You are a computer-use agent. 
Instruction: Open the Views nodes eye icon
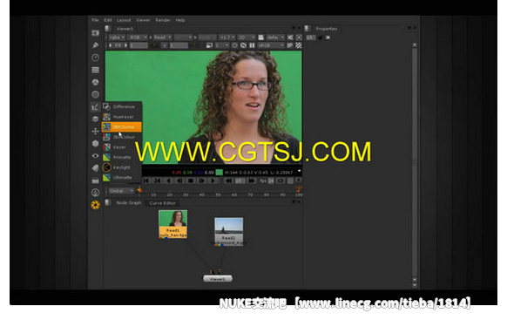point(95,155)
